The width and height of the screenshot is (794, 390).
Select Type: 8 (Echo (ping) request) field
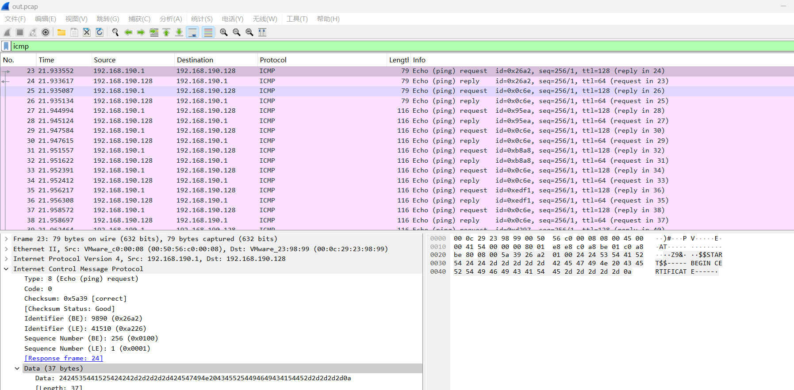(81, 279)
